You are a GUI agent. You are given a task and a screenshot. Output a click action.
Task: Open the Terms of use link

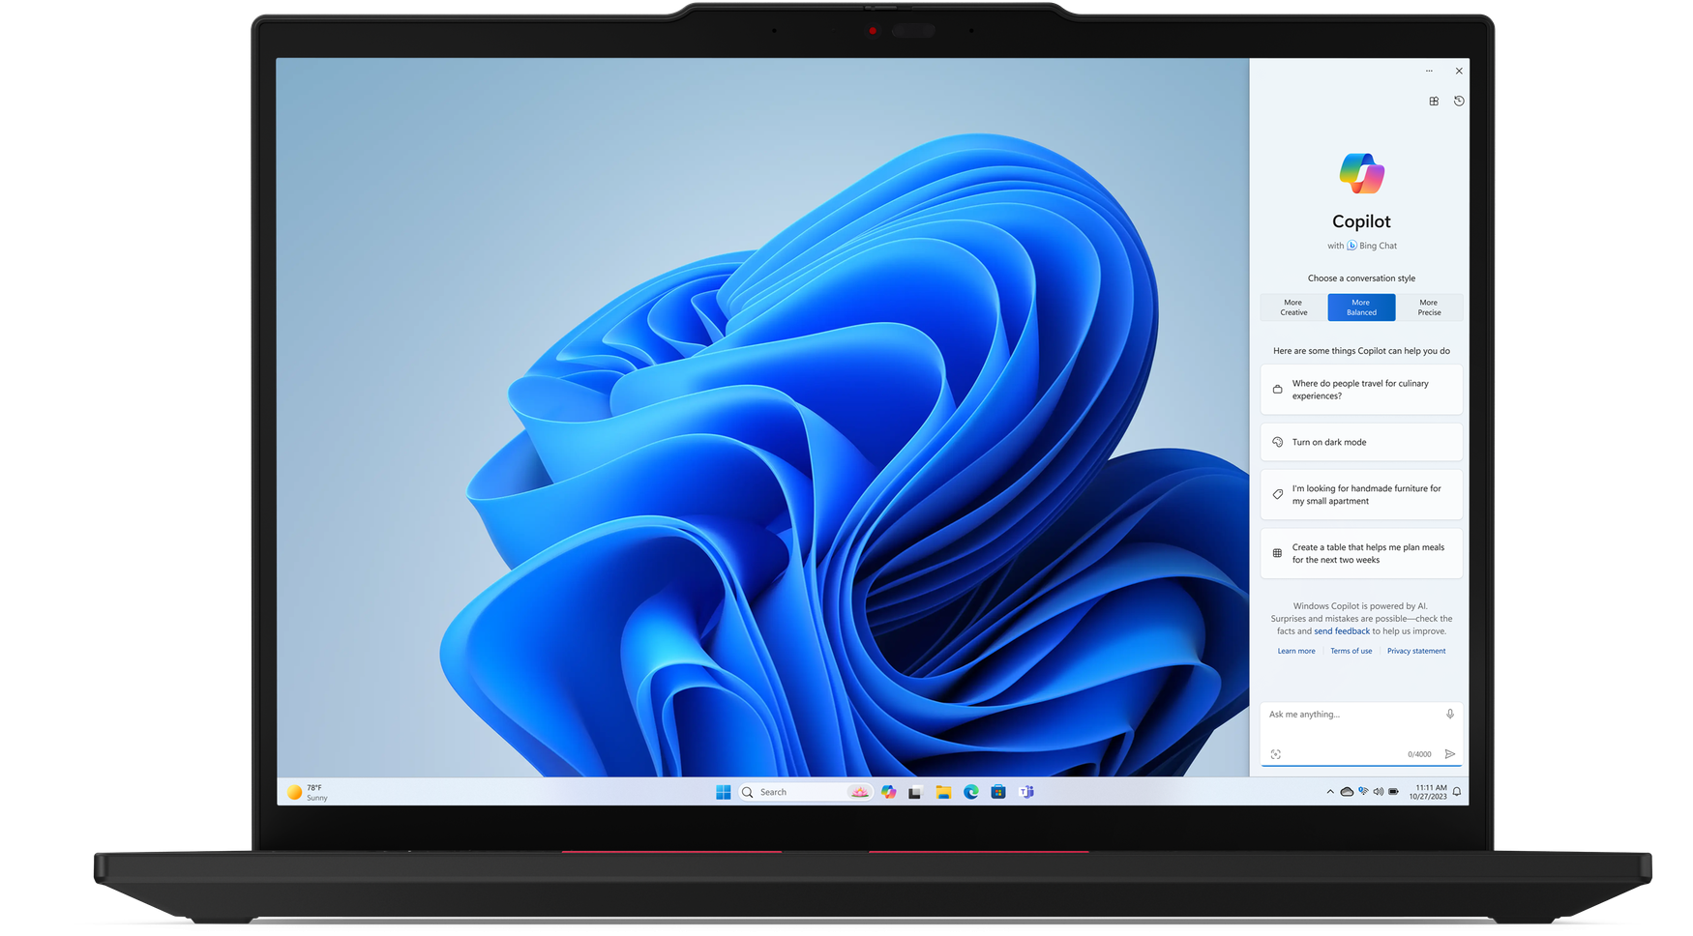(1351, 651)
